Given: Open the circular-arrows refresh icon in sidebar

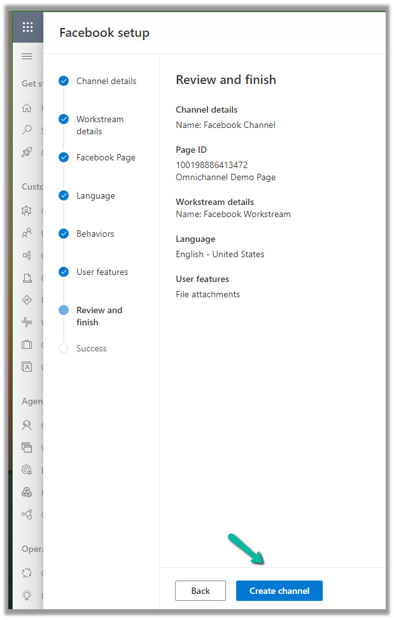Looking at the screenshot, I should point(27,572).
